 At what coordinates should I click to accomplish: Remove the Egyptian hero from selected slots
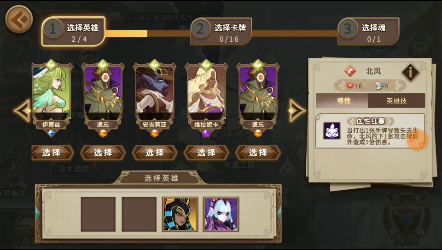[180, 214]
